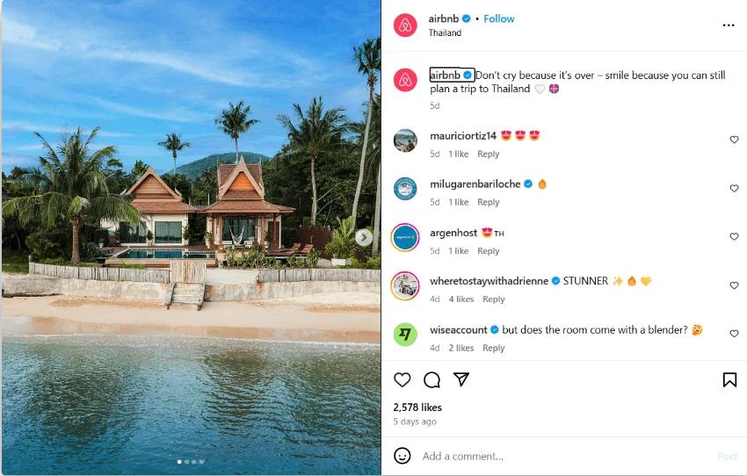Open argenhost's profile username
This screenshot has width=747, height=476.
coord(453,233)
